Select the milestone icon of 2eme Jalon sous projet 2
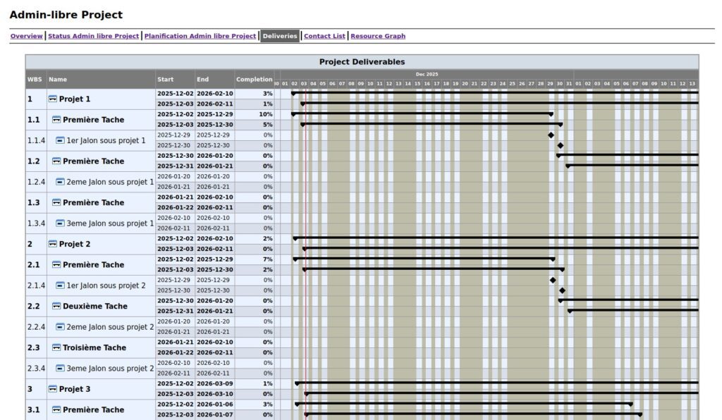Image resolution: width=722 pixels, height=420 pixels. click(x=60, y=327)
